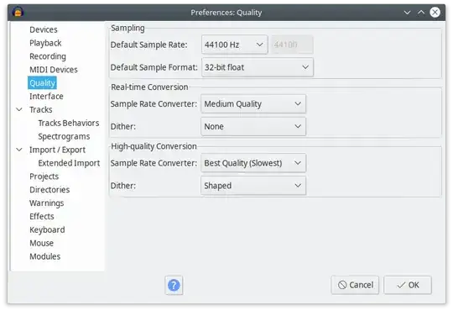
Task: Select the Tracks category label
Action: 41,109
